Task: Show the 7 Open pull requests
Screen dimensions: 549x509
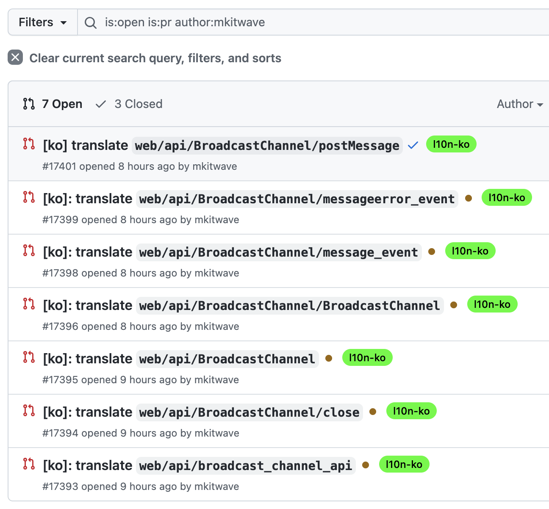Action: (53, 104)
